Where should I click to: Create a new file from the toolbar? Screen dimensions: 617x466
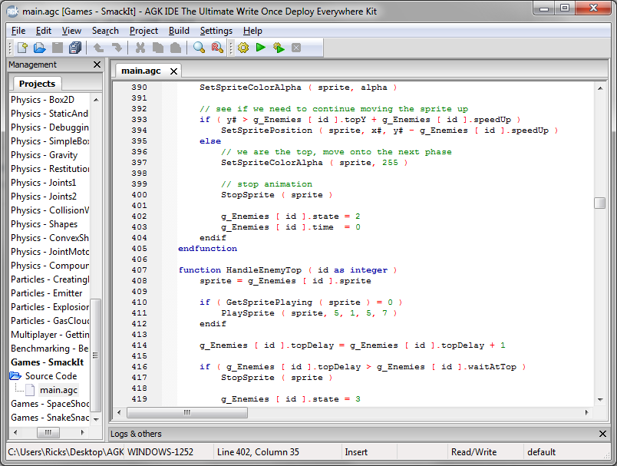[22, 48]
